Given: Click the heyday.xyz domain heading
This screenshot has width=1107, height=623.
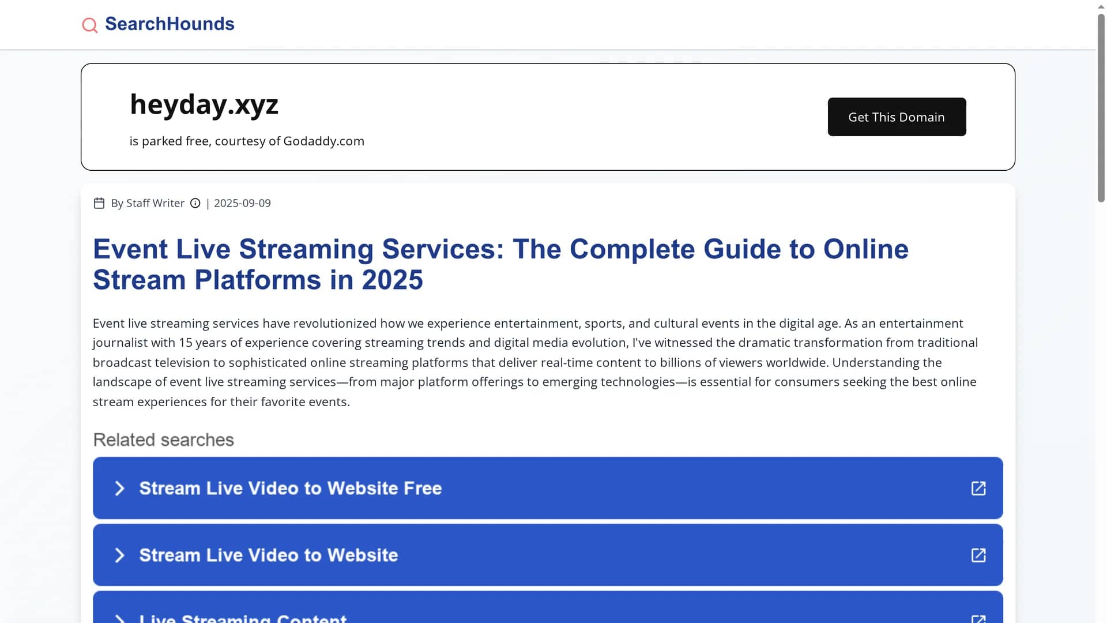Looking at the screenshot, I should (x=204, y=104).
